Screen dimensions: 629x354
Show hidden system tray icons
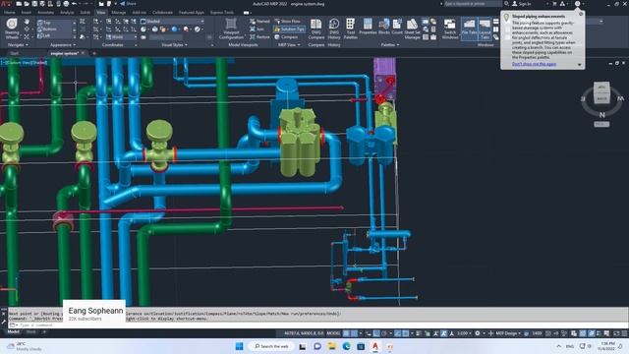pyautogui.click(x=558, y=346)
